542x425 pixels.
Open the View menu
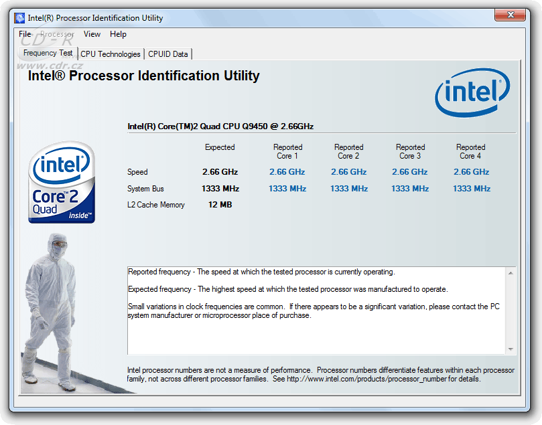92,34
